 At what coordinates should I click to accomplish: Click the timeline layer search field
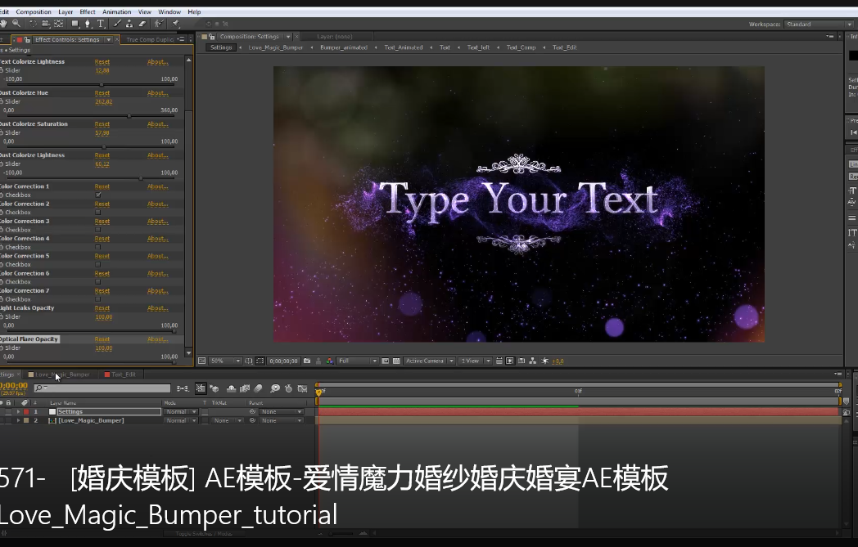102,388
